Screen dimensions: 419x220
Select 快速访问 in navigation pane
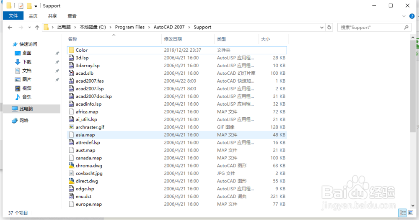point(28,44)
